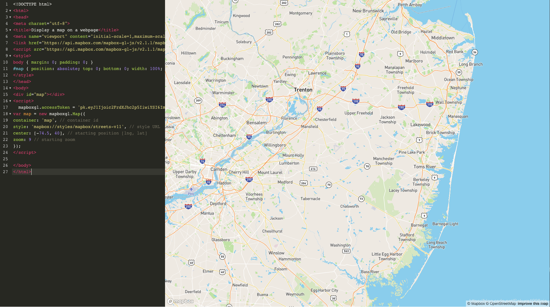The image size is (550, 307).
Task: Click the Hammonton town label
Action: pyautogui.click(x=290, y=259)
